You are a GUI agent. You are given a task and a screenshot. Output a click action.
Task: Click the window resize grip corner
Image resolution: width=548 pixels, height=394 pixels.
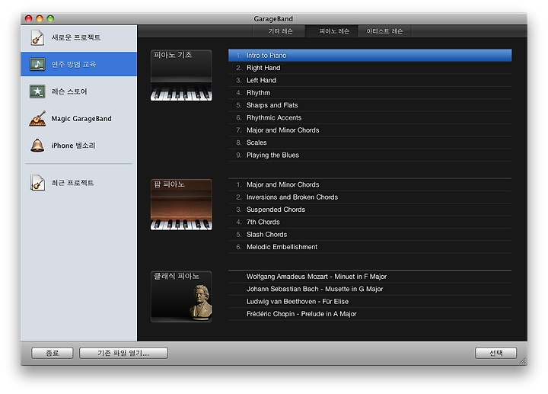click(x=523, y=361)
